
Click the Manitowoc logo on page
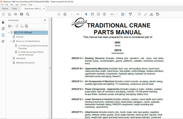pos(79,23)
